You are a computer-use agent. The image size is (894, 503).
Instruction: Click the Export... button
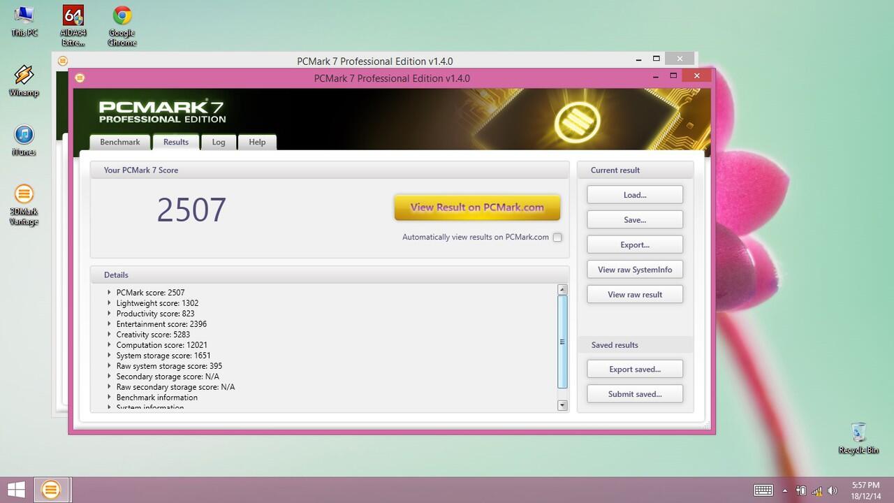coord(635,245)
